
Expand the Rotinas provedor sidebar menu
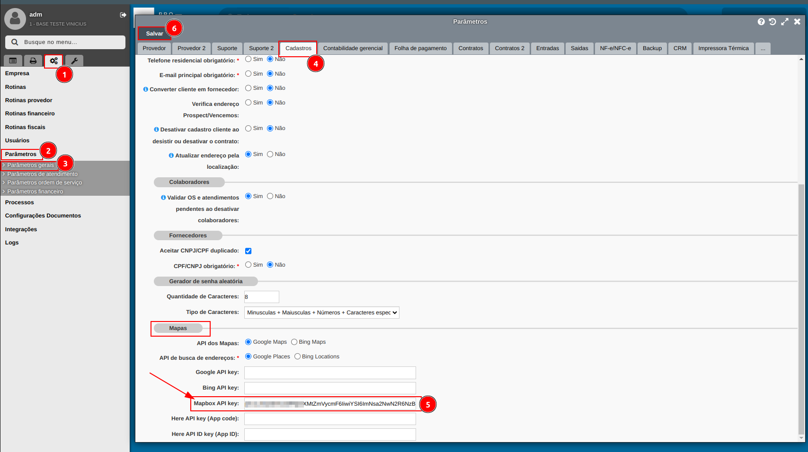pyautogui.click(x=29, y=100)
